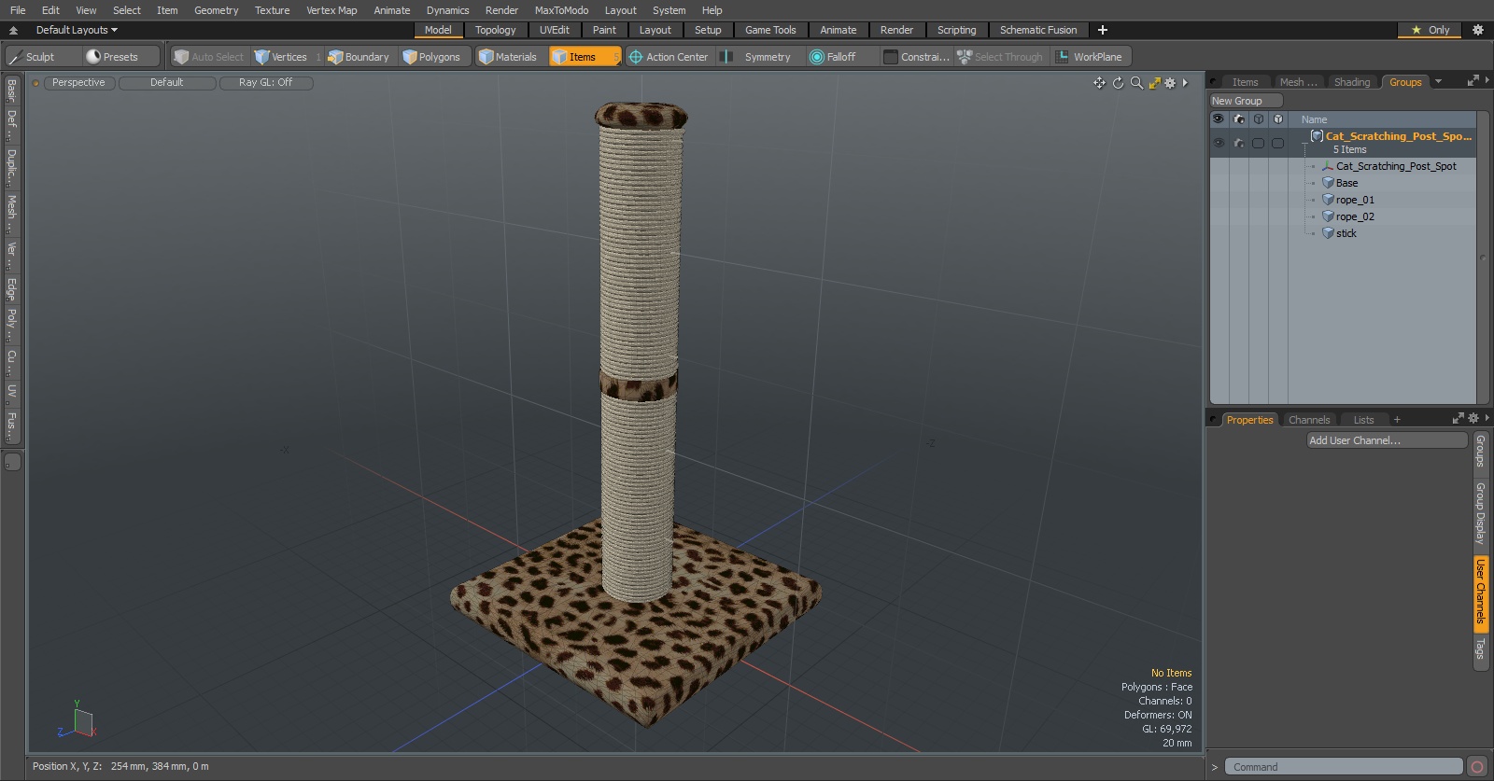Click the viewport rotate icon

click(1118, 83)
